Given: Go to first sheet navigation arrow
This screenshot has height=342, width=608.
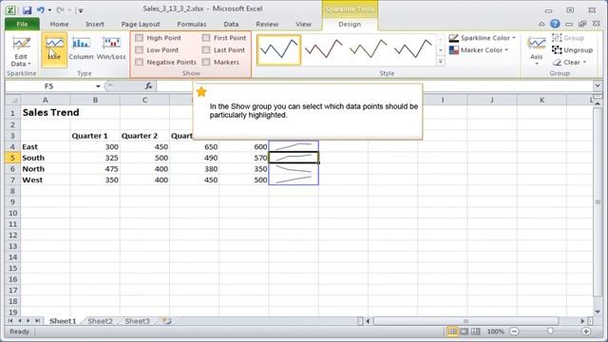Looking at the screenshot, I should click(x=10, y=321).
